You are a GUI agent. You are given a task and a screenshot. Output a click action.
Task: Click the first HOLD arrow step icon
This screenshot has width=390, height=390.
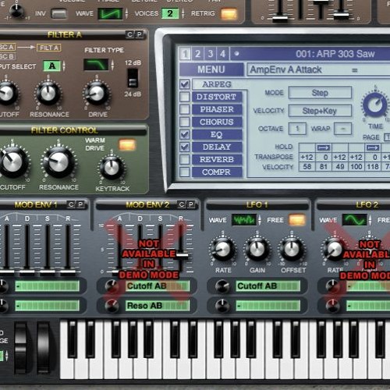click(323, 147)
